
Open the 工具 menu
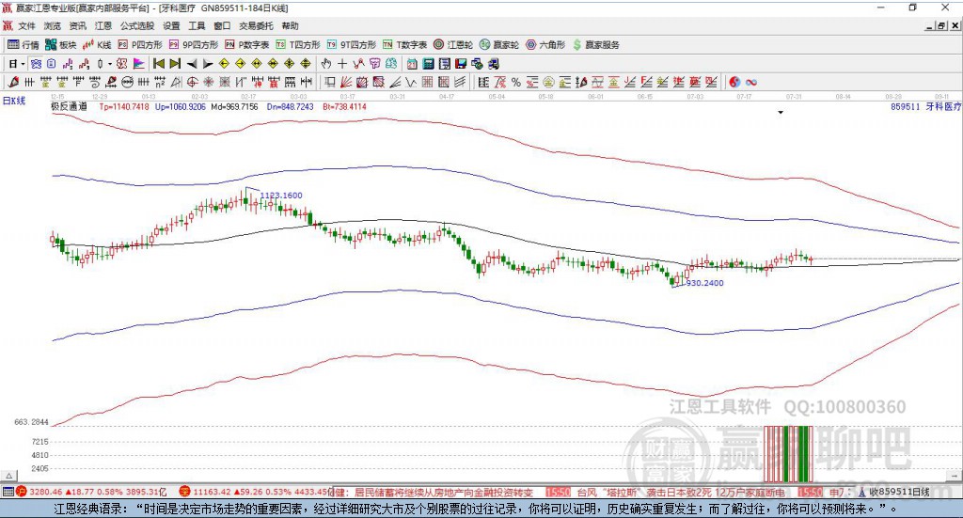click(197, 25)
